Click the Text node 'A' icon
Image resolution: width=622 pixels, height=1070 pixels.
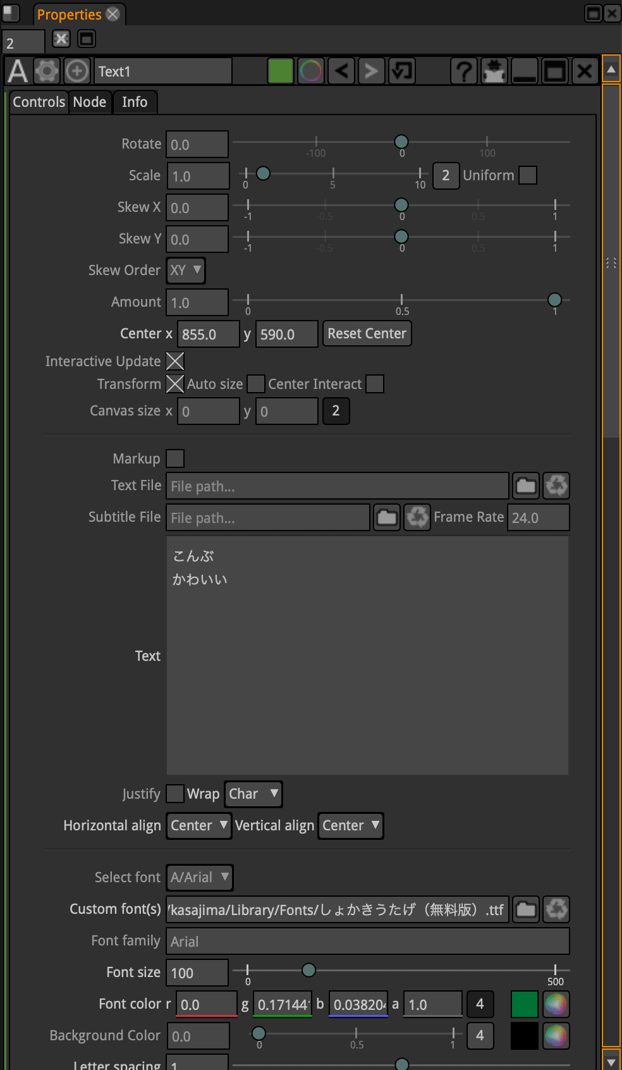click(18, 71)
